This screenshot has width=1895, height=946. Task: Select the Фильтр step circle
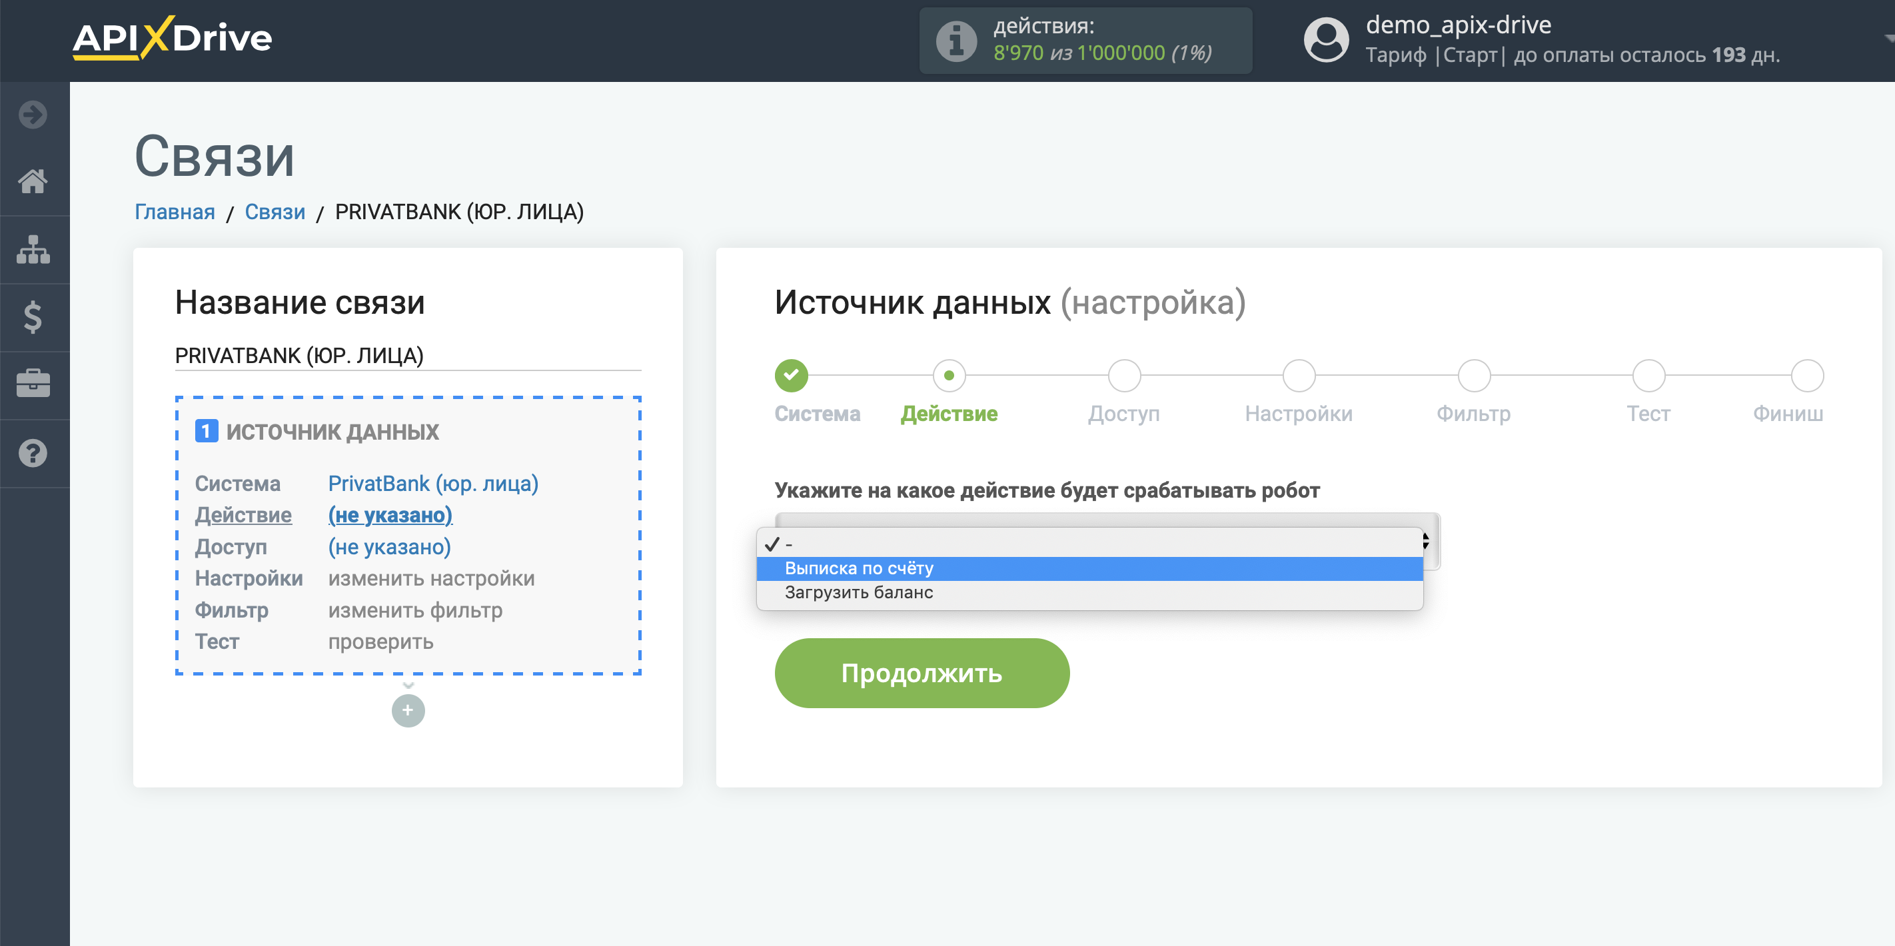(x=1474, y=375)
